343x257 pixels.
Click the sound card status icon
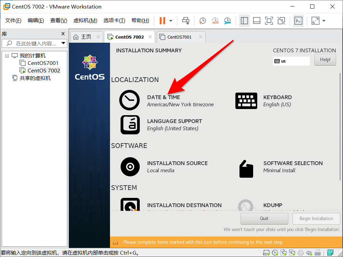point(309,253)
